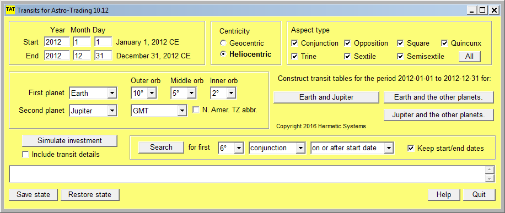Toggle the Semisextile aspect checkbox
This screenshot has width=505, height=213.
(x=400, y=56)
